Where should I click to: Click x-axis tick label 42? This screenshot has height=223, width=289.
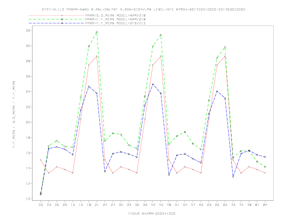click(x=153, y=205)
